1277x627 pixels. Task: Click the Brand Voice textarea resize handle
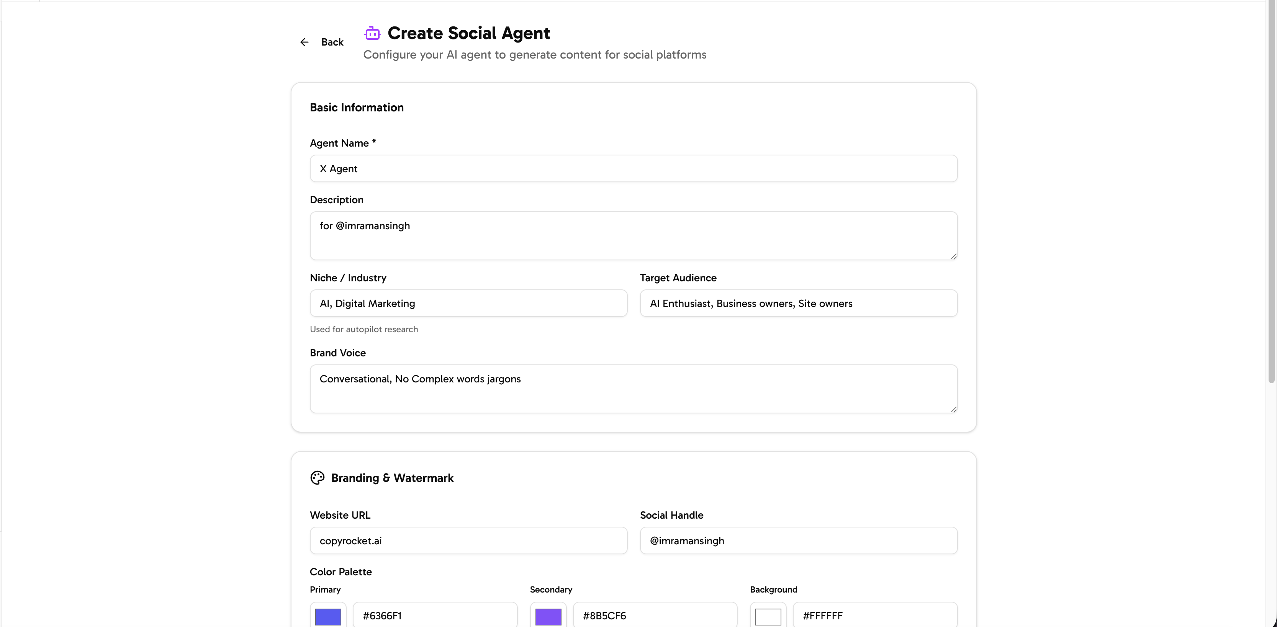click(954, 410)
